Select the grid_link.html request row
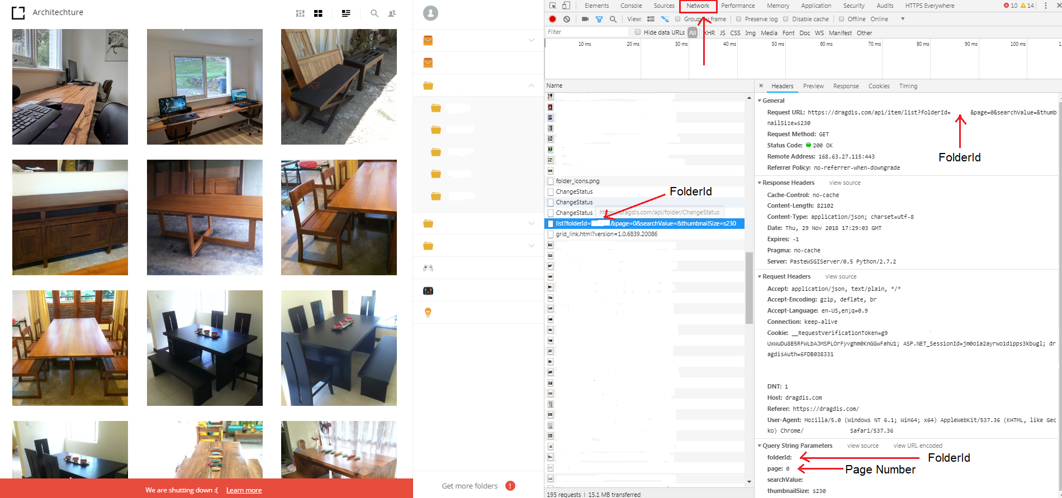The width and height of the screenshot is (1062, 498). point(644,234)
